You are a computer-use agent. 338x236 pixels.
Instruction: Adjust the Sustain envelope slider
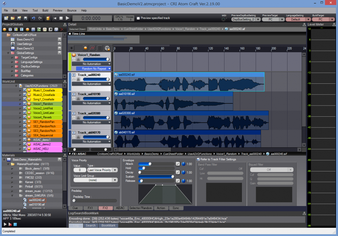click(172, 177)
